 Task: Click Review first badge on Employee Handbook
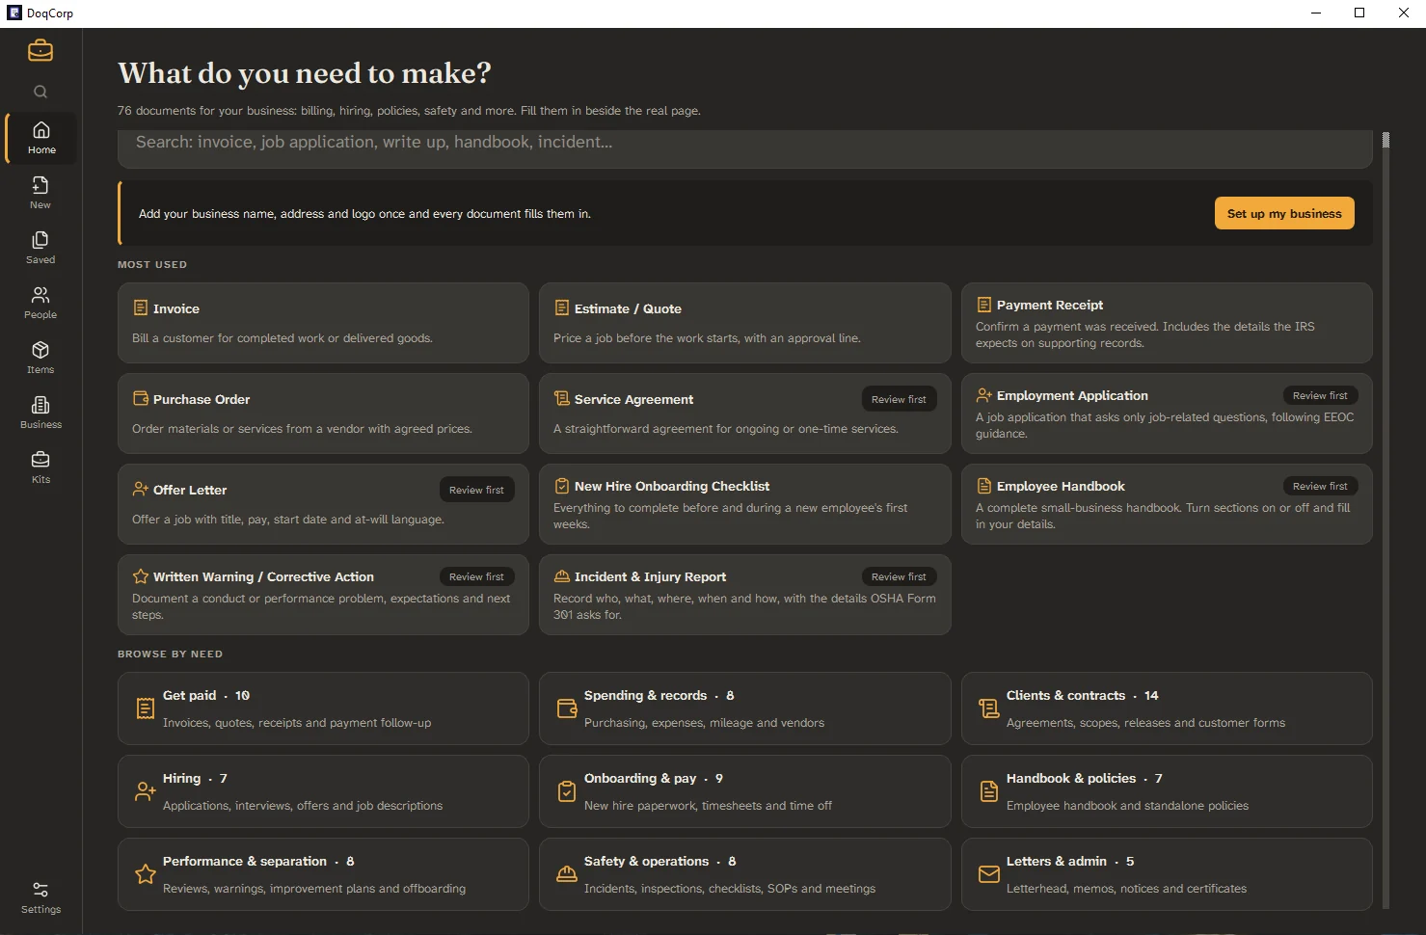[x=1320, y=486]
